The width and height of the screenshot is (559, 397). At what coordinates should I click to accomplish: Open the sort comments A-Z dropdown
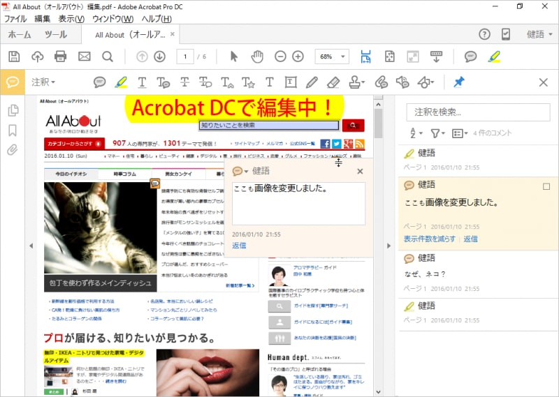pyautogui.click(x=416, y=133)
